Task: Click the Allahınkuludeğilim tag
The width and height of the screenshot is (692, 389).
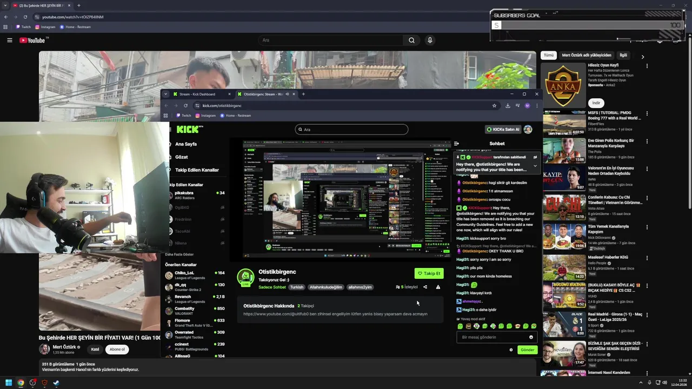Action: 325,287
